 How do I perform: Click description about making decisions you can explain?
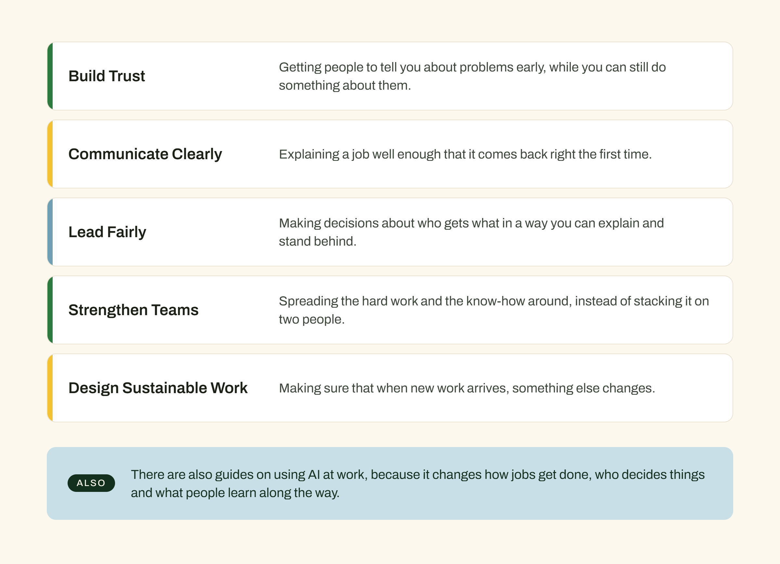[471, 232]
